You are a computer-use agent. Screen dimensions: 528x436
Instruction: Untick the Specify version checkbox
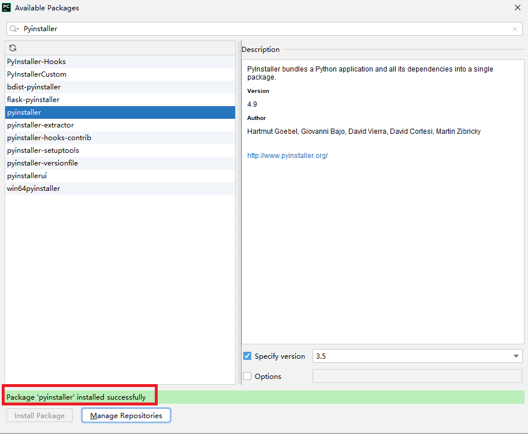tap(247, 356)
